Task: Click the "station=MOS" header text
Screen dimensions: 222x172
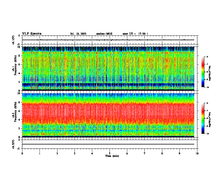Action: tap(104, 34)
